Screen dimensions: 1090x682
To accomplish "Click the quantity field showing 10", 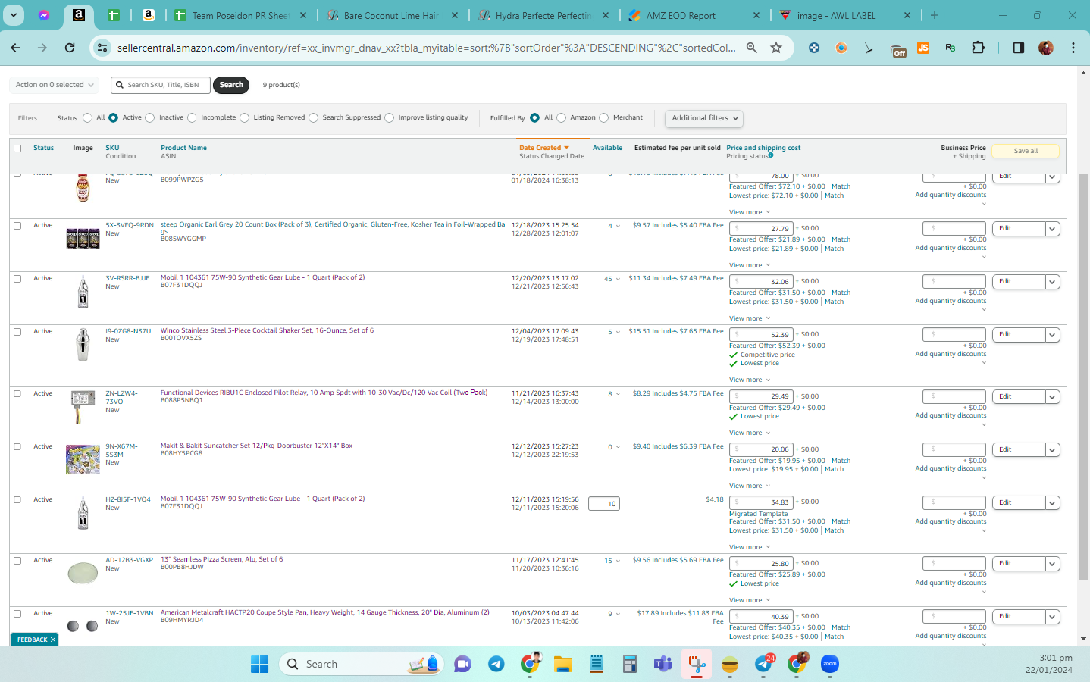I will tap(604, 504).
